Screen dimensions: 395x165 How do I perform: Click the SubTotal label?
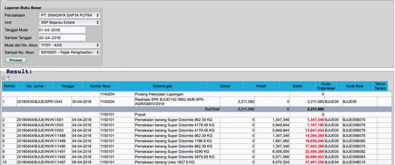coord(213,109)
